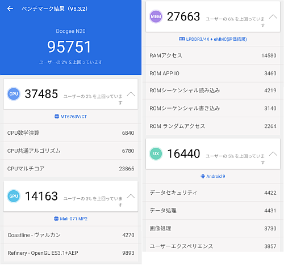Collapse the UX 16440 score section
Image resolution: width=284 pixels, height=265 pixels.
coord(273,154)
